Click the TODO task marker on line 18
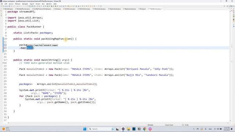 pyautogui.click(x=3, y=63)
